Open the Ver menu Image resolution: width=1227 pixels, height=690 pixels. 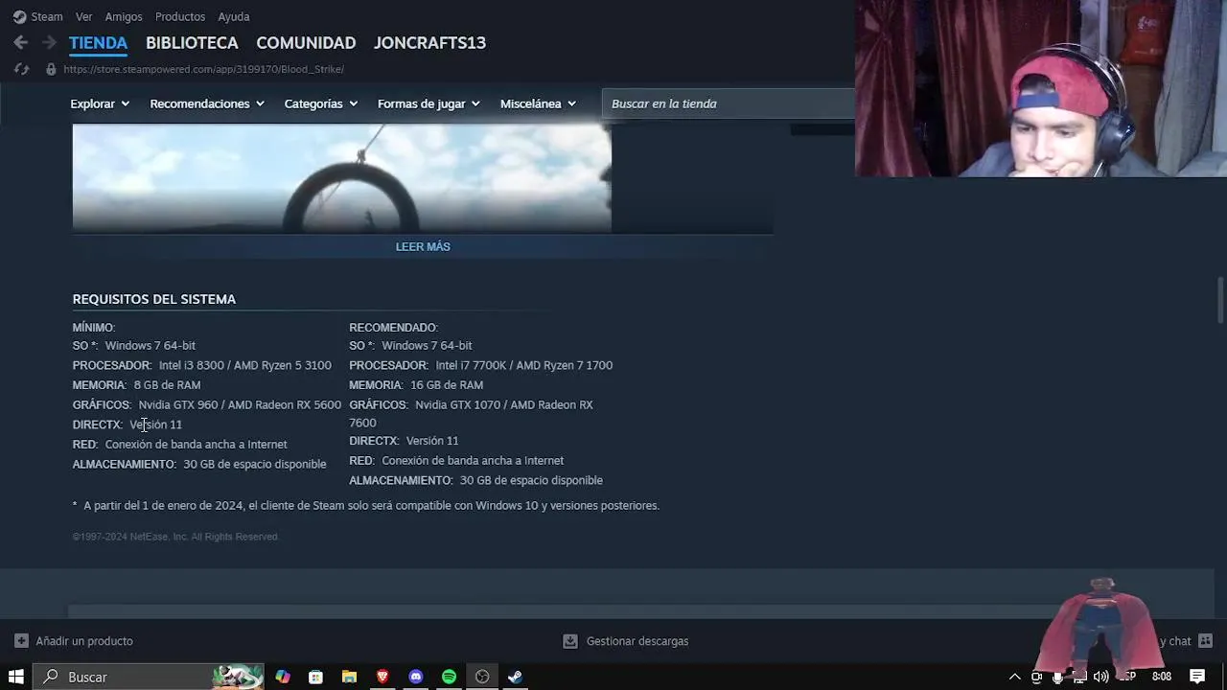tap(84, 16)
